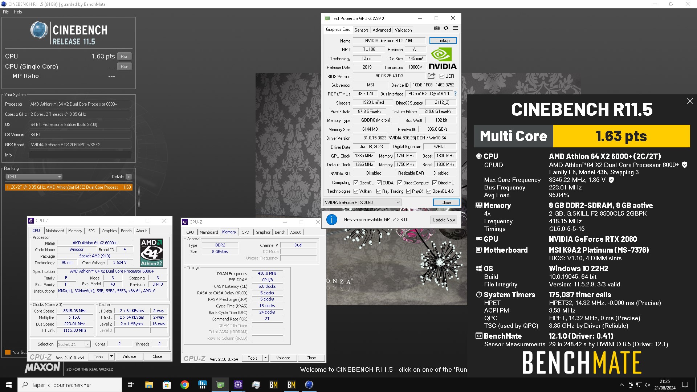Click the GPU-Z Close button at the bottom

click(446, 203)
